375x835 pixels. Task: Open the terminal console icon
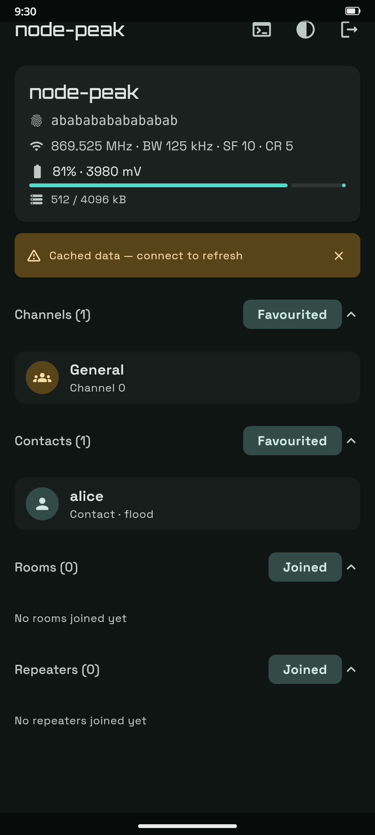262,30
